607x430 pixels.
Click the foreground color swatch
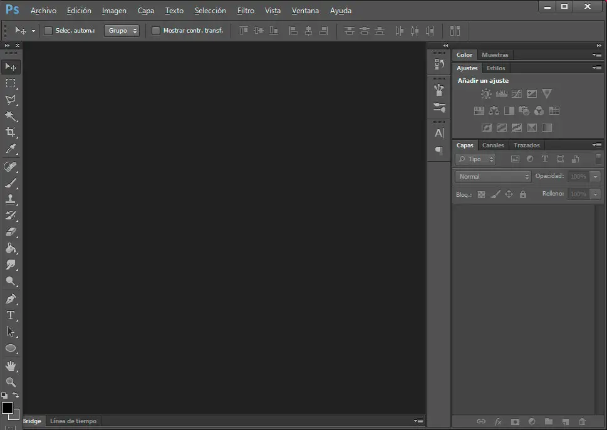[x=8, y=408]
